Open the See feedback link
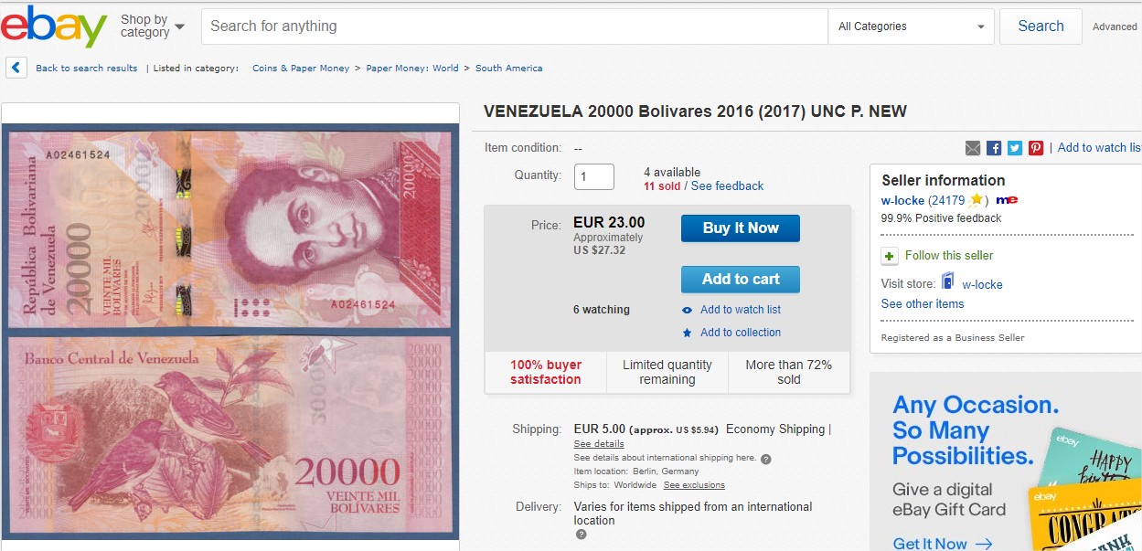1142x551 pixels. click(x=727, y=186)
